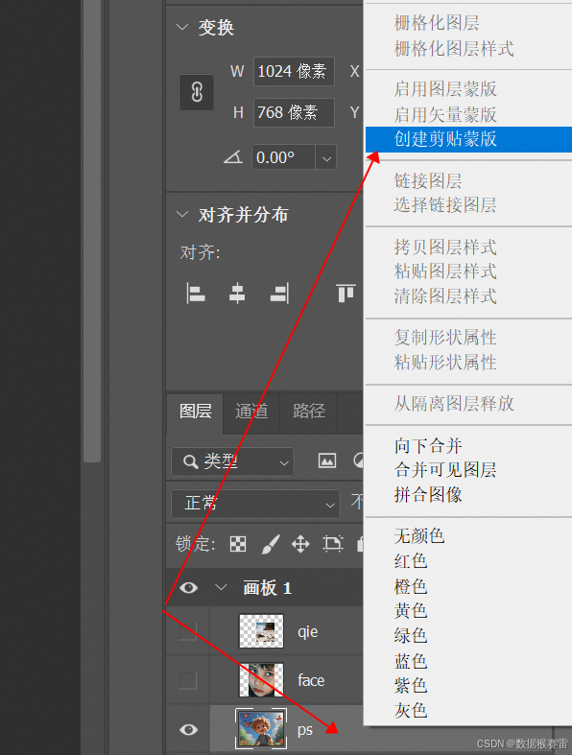This screenshot has height=755, width=572.
Task: Lock transparent pixels icon
Action: click(x=238, y=544)
